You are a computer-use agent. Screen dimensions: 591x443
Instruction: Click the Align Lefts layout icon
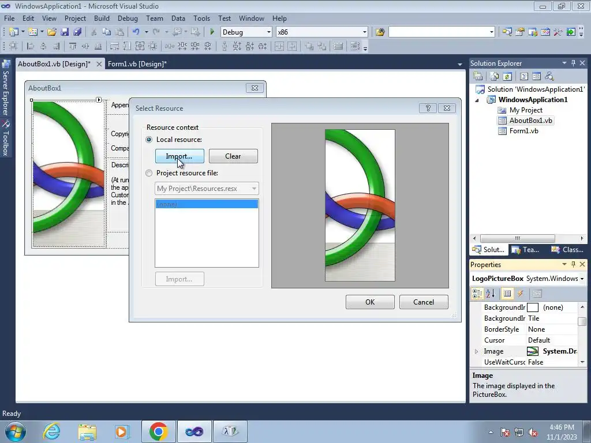coord(31,46)
